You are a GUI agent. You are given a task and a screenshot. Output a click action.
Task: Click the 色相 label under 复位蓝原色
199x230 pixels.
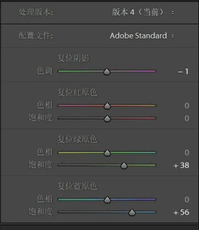coord(45,199)
